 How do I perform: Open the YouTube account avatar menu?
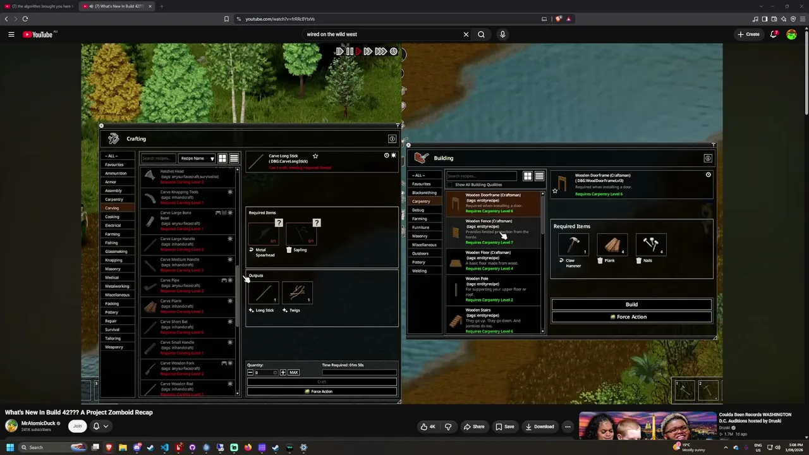point(791,35)
